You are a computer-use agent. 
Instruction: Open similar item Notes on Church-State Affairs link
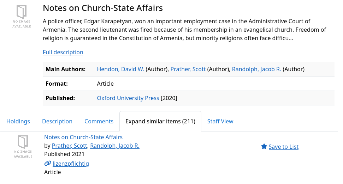(x=83, y=137)
